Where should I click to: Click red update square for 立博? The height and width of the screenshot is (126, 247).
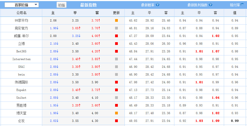[116, 44]
